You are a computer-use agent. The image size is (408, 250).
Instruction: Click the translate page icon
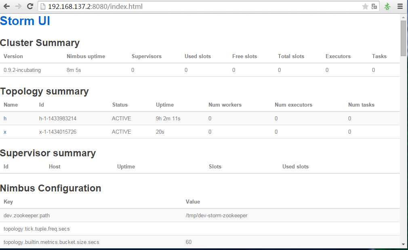pos(374,6)
